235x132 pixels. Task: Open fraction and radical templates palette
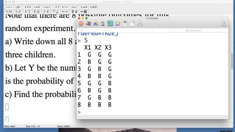tap(18, 11)
